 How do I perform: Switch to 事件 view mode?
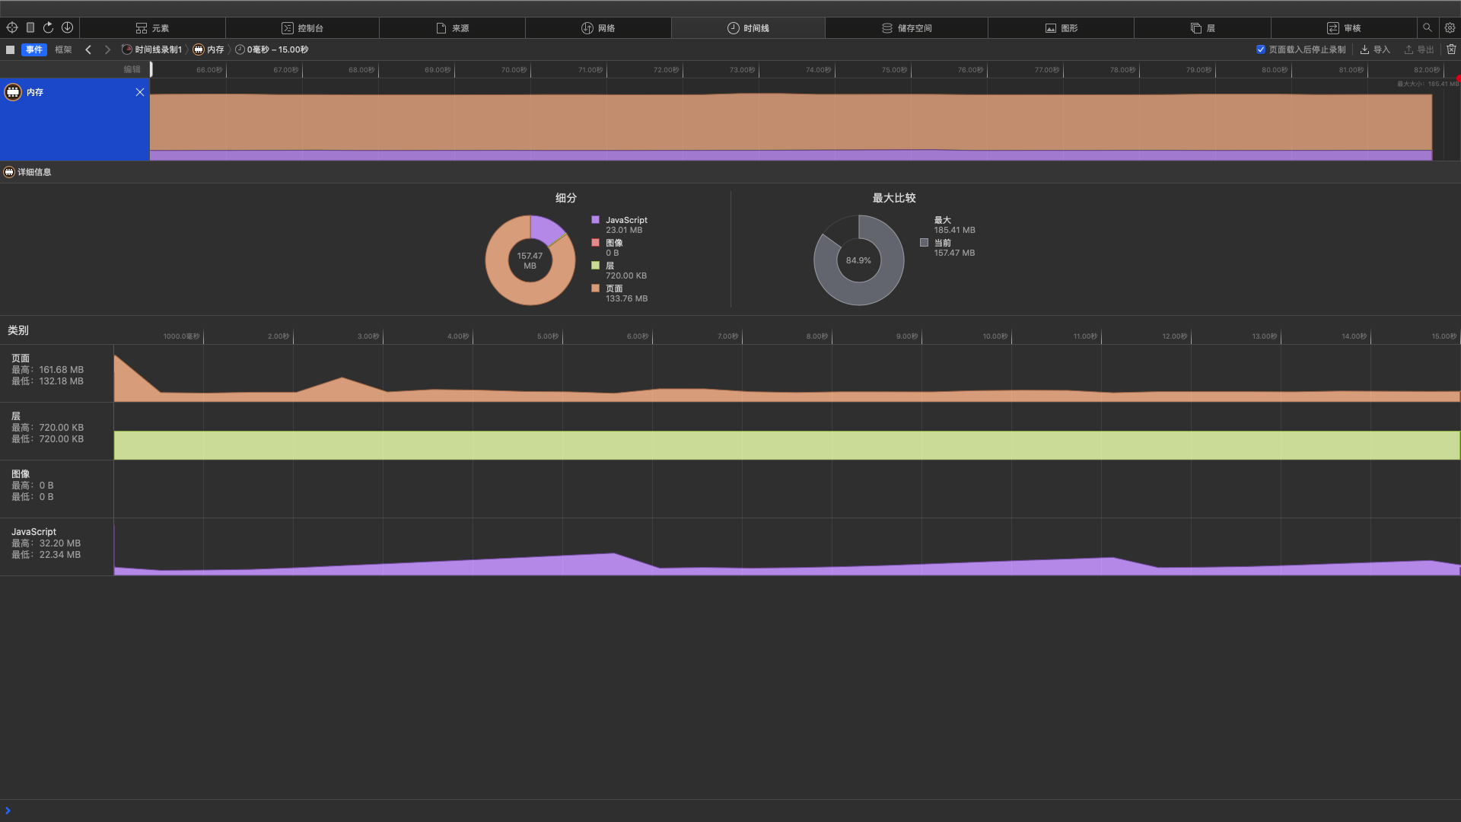(34, 49)
